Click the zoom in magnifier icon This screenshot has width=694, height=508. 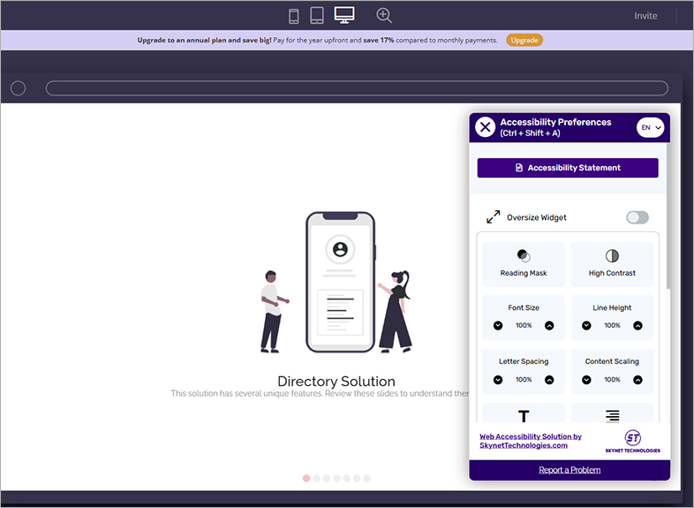[384, 15]
